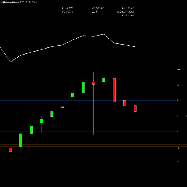
Task: Click the 91 price axis label
Action: coord(178,101)
